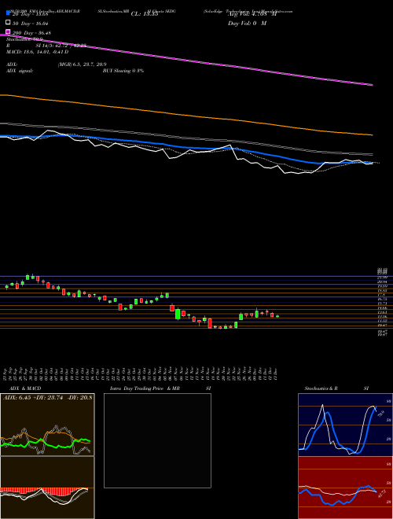Click the blue 20 Day legend swatch
393x519 pixels.
(8, 13)
